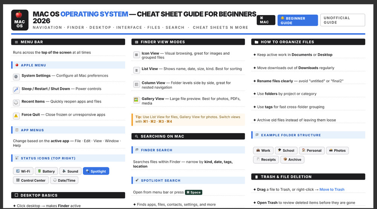Image resolution: width=377 pixels, height=209 pixels.
Task: Click the magnifier icon beside Searching On Mac
Action: coord(136,136)
